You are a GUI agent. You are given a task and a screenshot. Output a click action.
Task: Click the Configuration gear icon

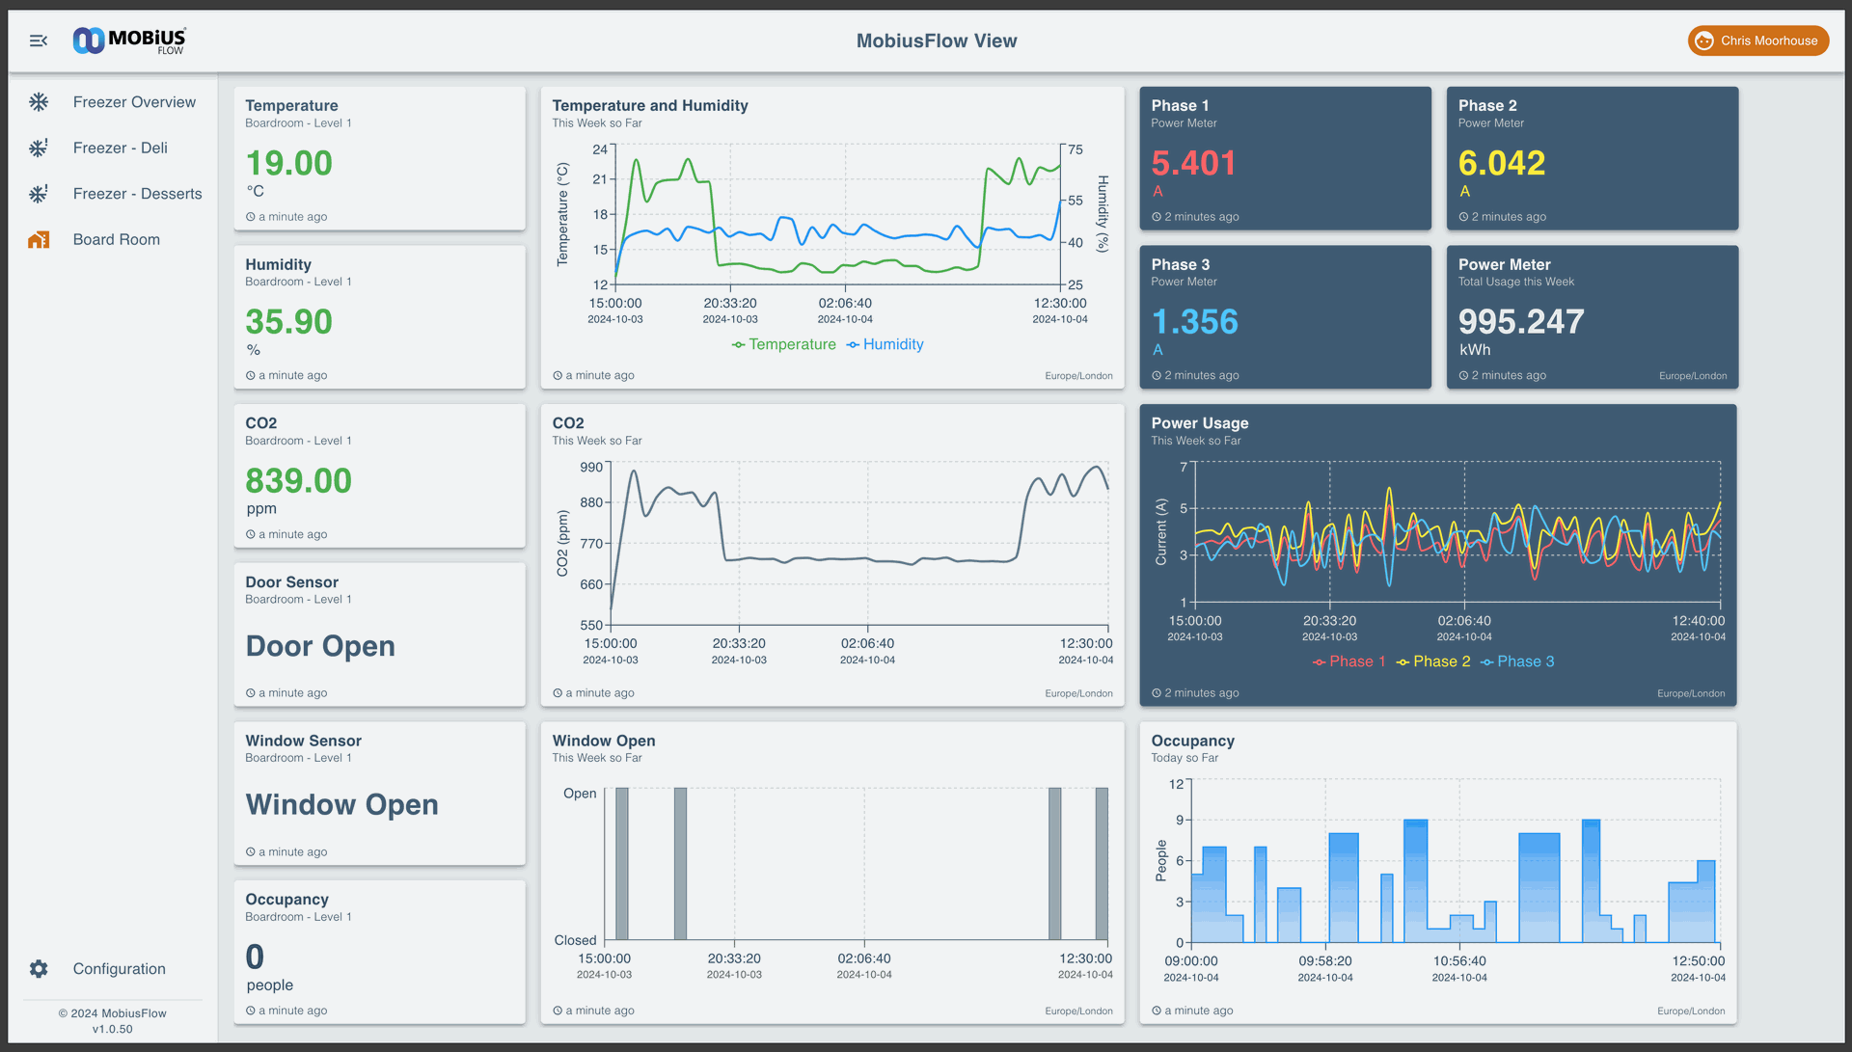click(x=39, y=969)
